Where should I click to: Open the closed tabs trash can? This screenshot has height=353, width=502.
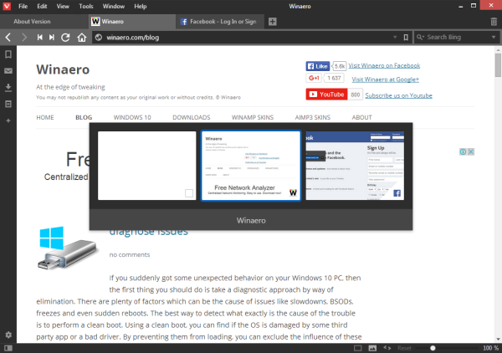point(494,22)
